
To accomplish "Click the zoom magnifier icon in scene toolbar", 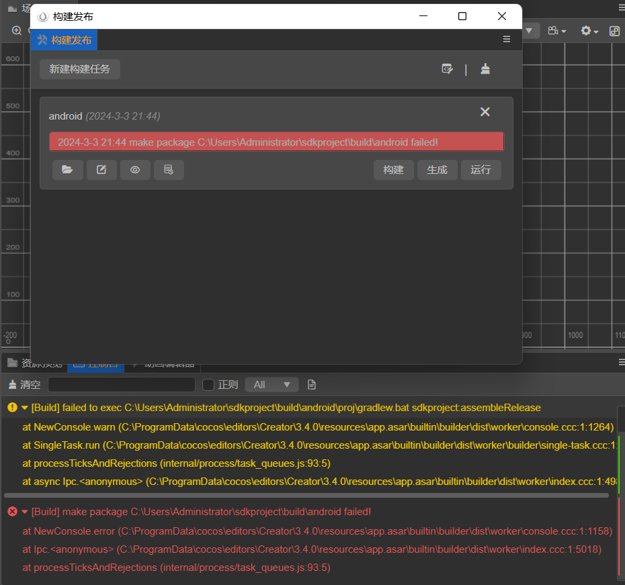I will coord(17,31).
